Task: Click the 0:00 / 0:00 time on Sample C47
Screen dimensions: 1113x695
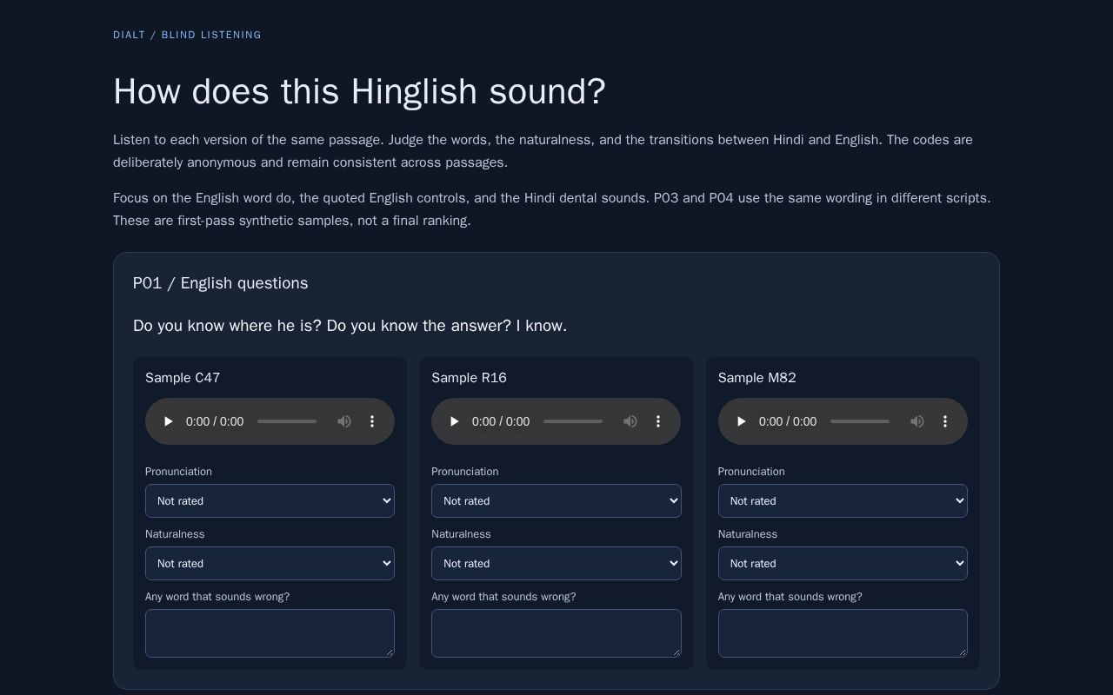Action: (215, 421)
